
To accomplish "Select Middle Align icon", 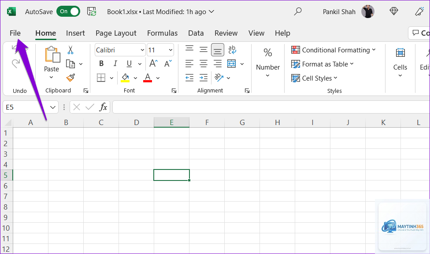I will point(204,50).
